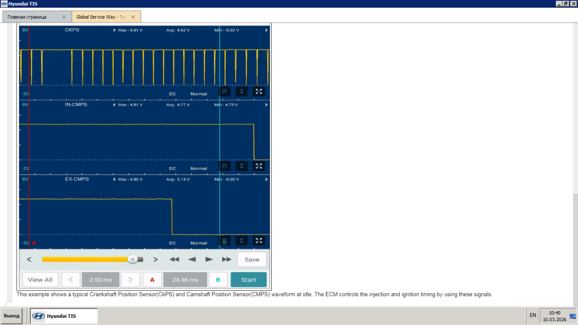Click the fast-forward playback button
The width and height of the screenshot is (578, 325).
(x=226, y=260)
